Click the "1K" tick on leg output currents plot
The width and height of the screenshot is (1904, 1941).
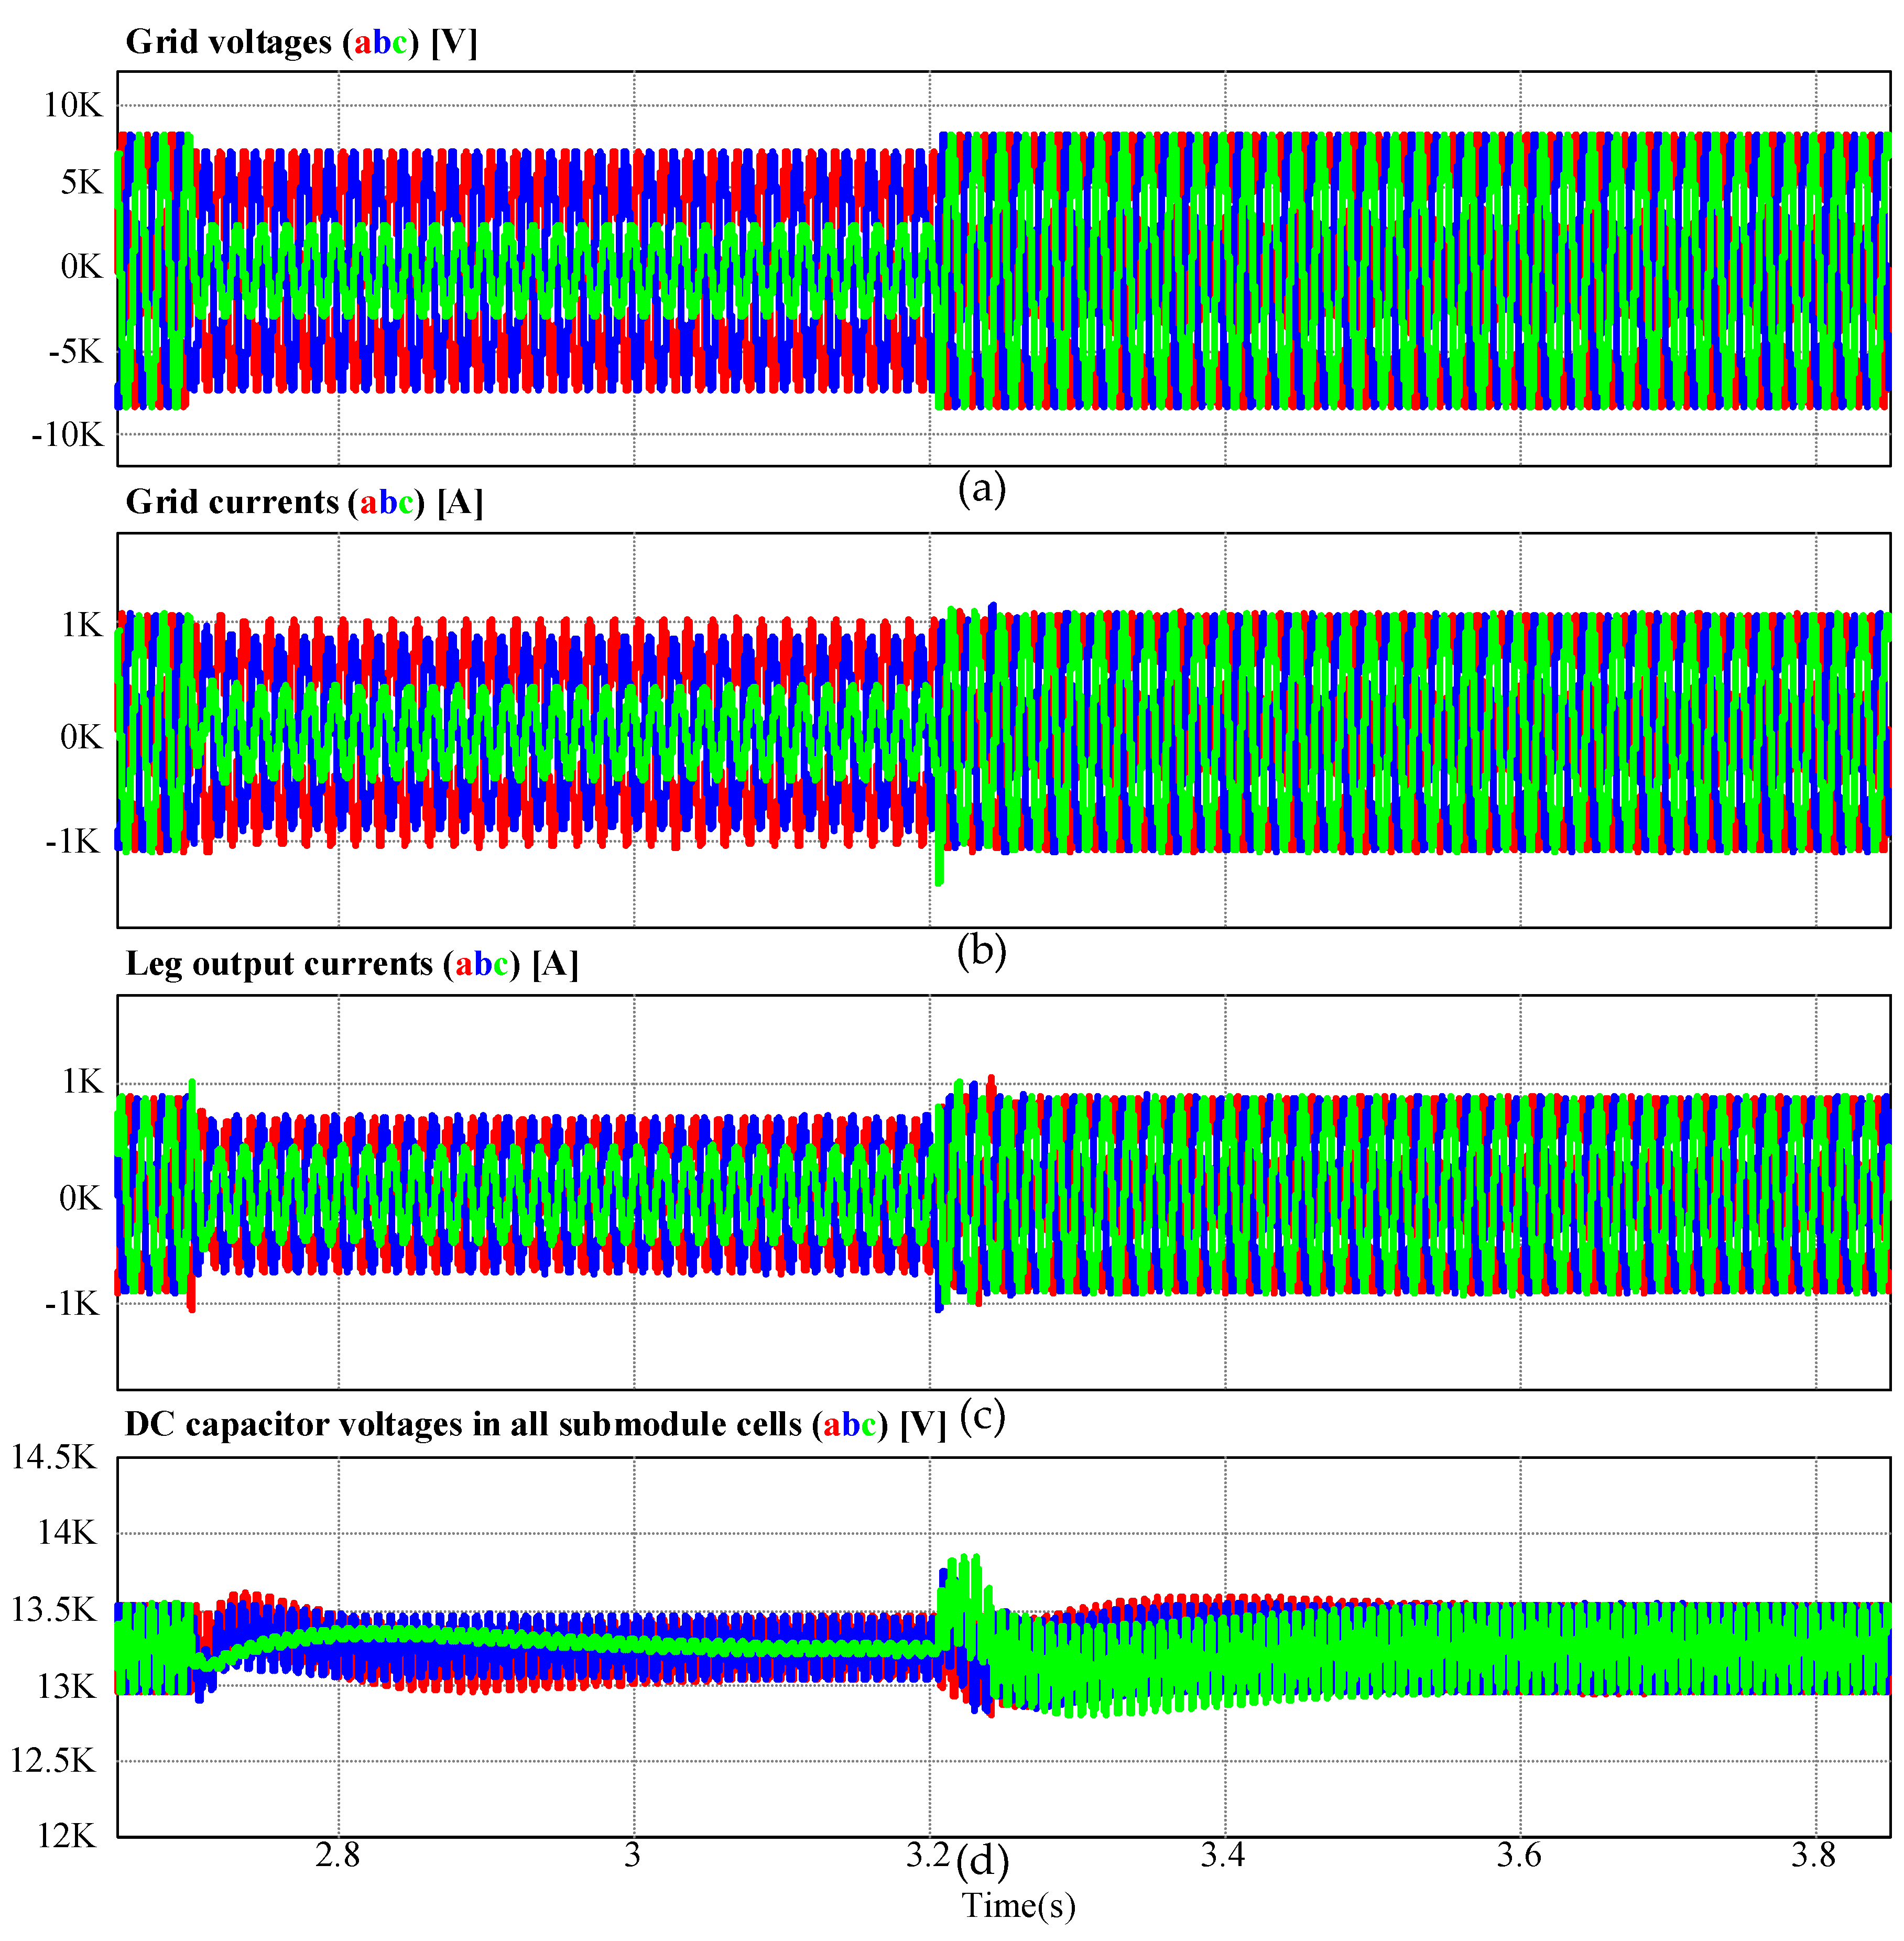82,1082
